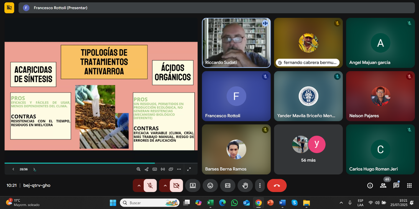
Task: Go to the next slide
Action: tap(34, 169)
